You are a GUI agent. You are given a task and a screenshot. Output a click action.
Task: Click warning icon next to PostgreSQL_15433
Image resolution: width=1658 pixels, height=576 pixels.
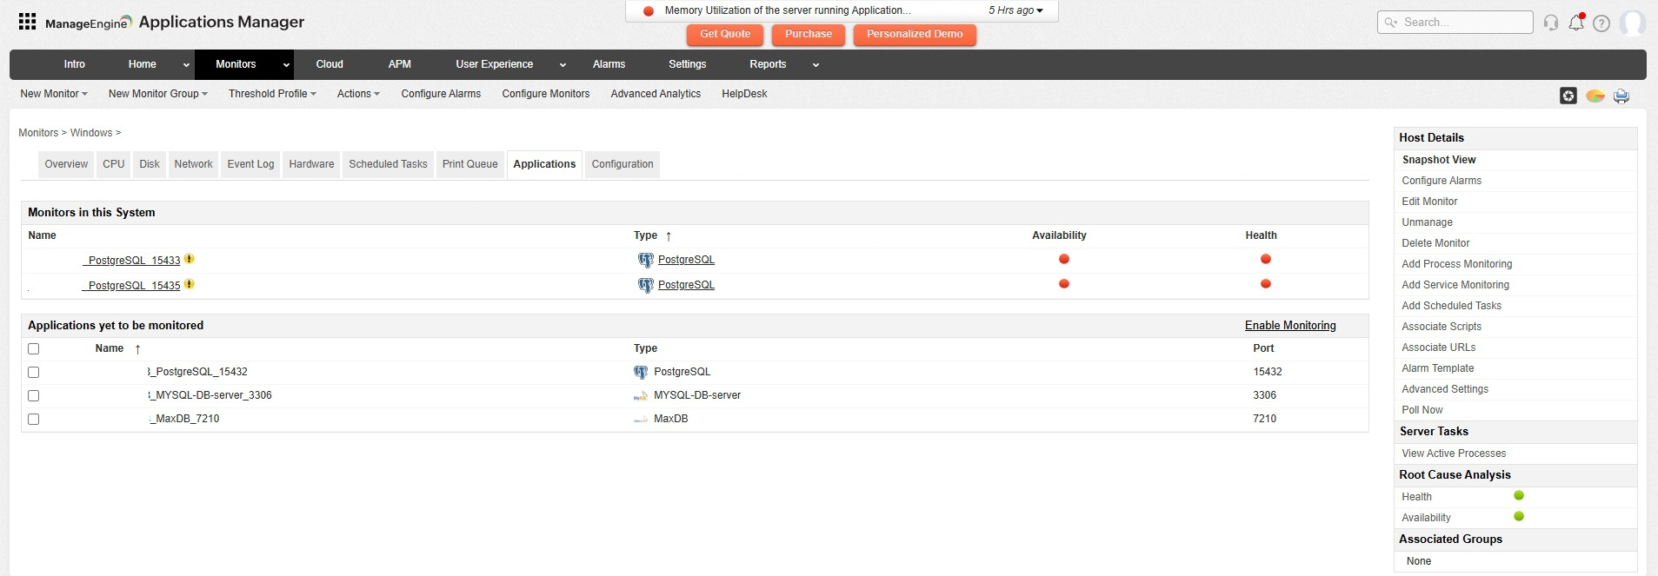tap(189, 259)
